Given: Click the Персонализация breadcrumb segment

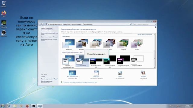Looking at the screenshot, I should click(x=88, y=24).
